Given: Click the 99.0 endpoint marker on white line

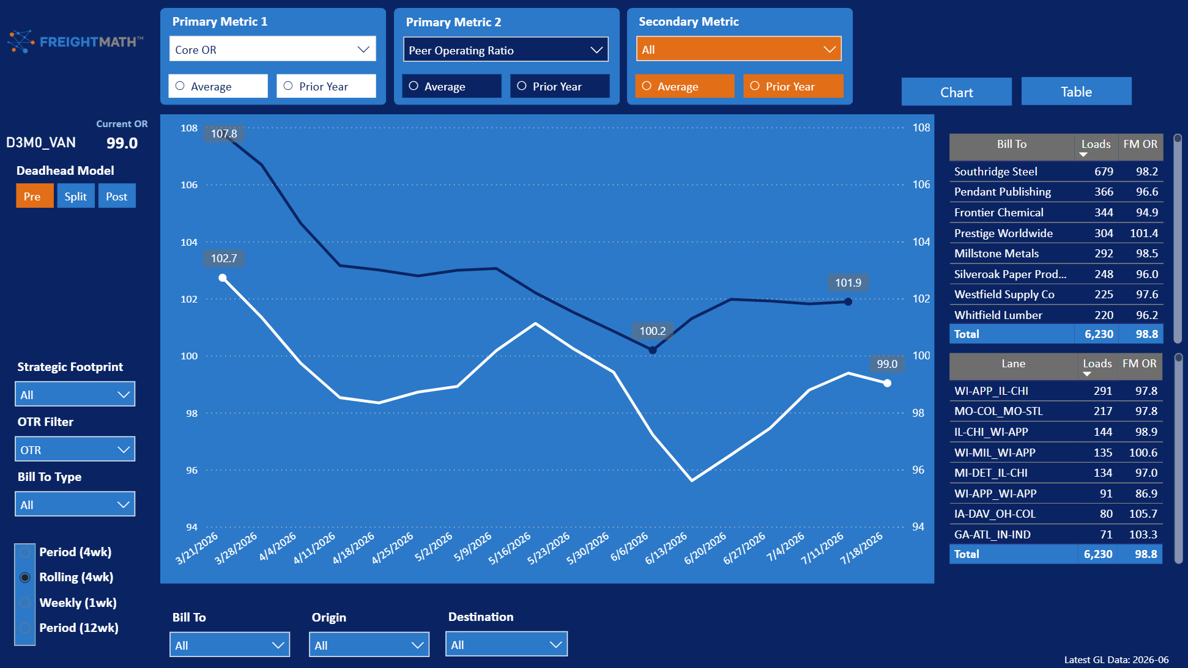Looking at the screenshot, I should pyautogui.click(x=887, y=383).
